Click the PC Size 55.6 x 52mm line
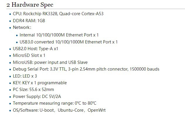185x121 pixels. click(33, 90)
